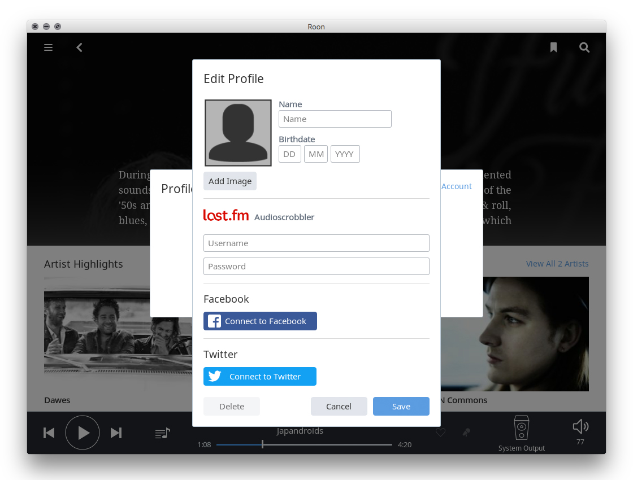This screenshot has width=633, height=480.
Task: Click the Last.fm Username field
Action: click(x=316, y=243)
